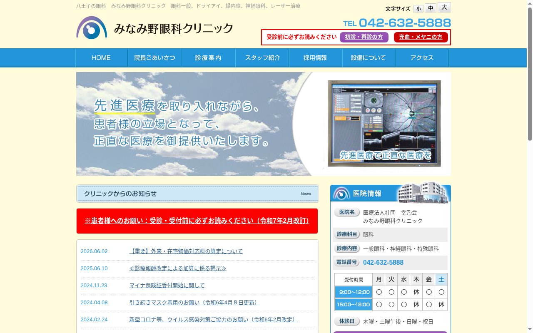This screenshot has height=333, width=533.
Task: Click the 医院情報 panel eye icon
Action: (341, 193)
